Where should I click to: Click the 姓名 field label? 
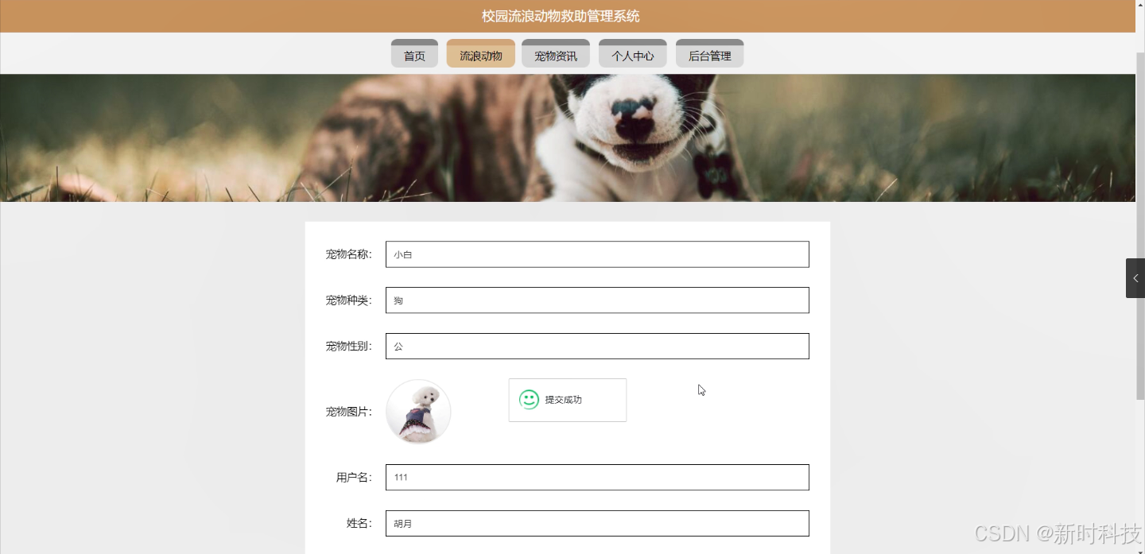click(359, 524)
